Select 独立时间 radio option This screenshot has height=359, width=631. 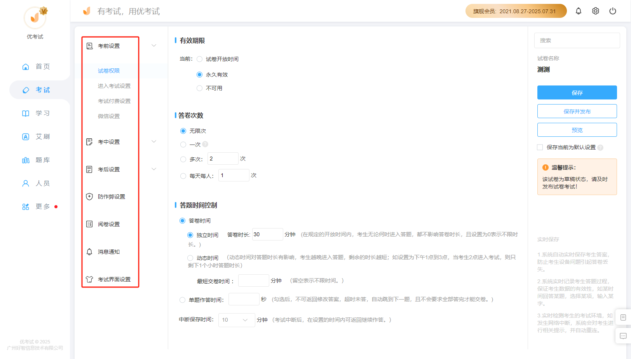(x=190, y=235)
